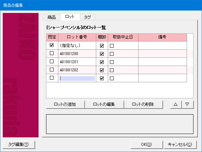
Task: Click the ロットの編集 button
Action: coord(104,104)
